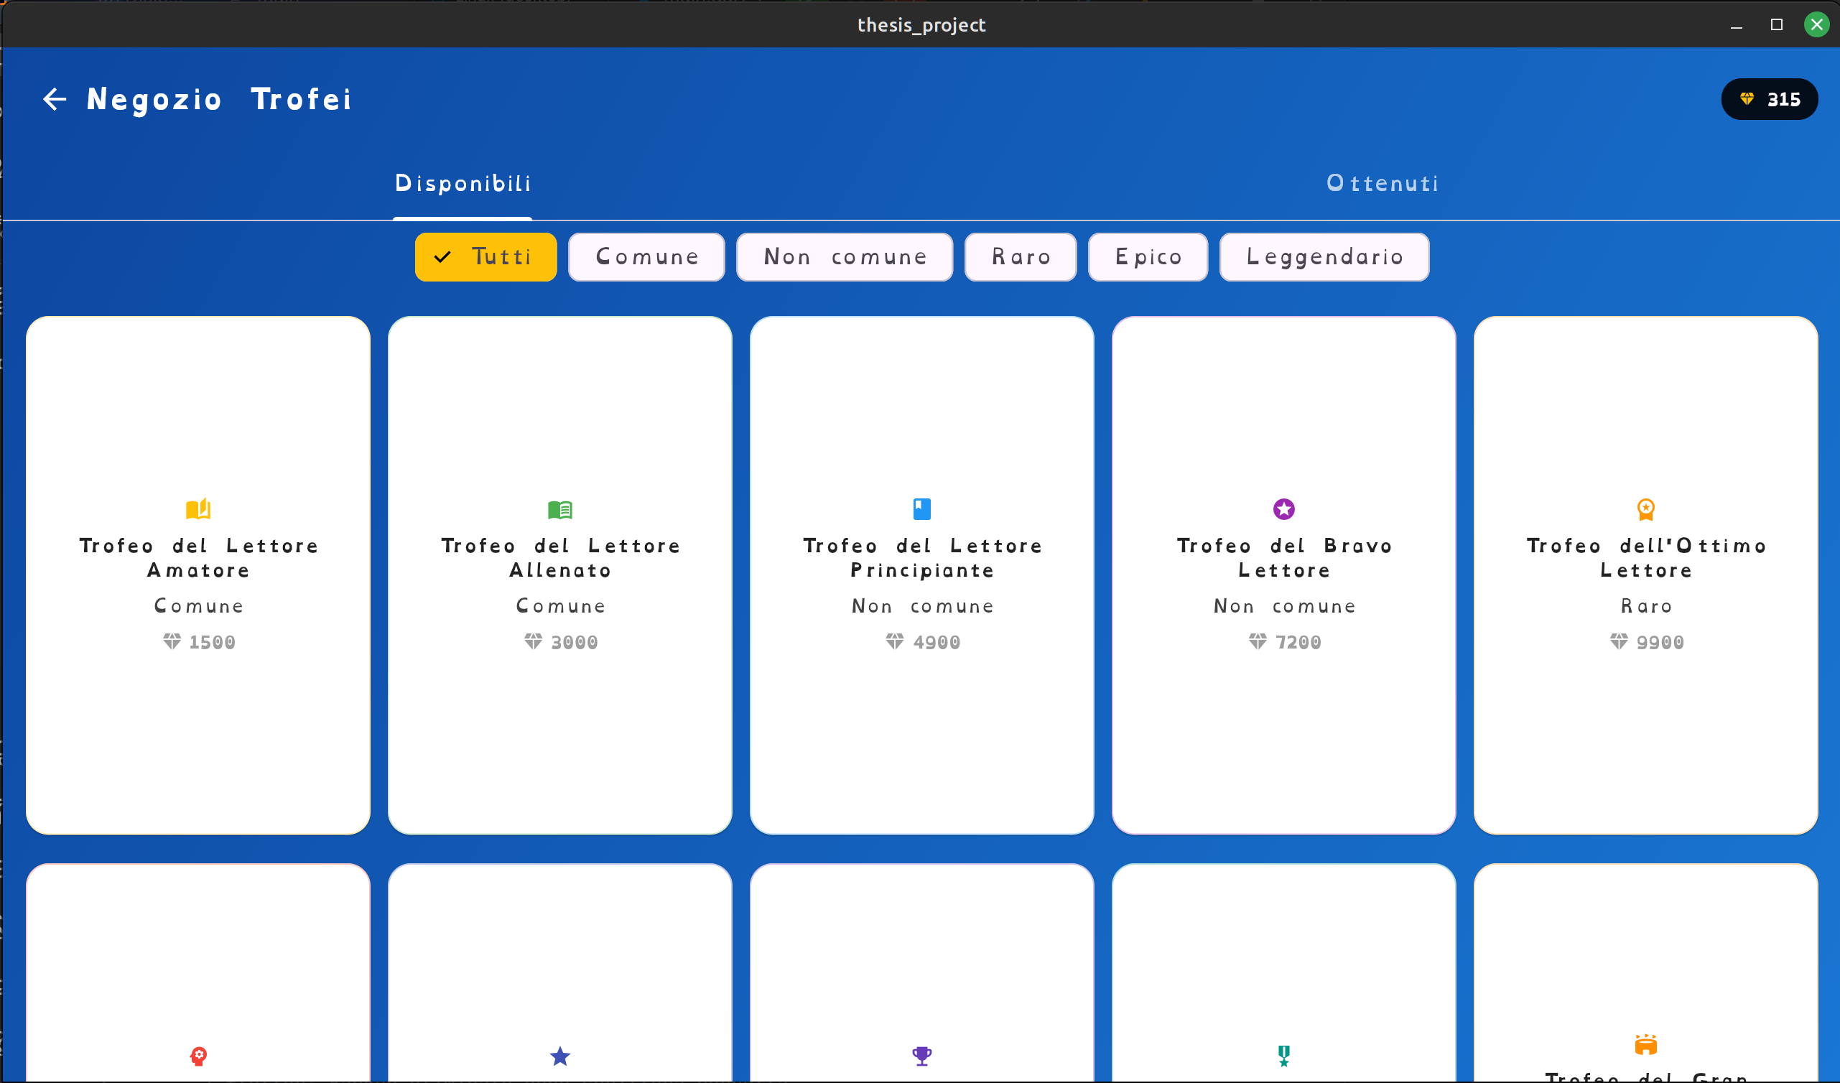Image resolution: width=1840 pixels, height=1083 pixels.
Task: Click the purple star badge of Bravo Lettore
Action: 1283,509
